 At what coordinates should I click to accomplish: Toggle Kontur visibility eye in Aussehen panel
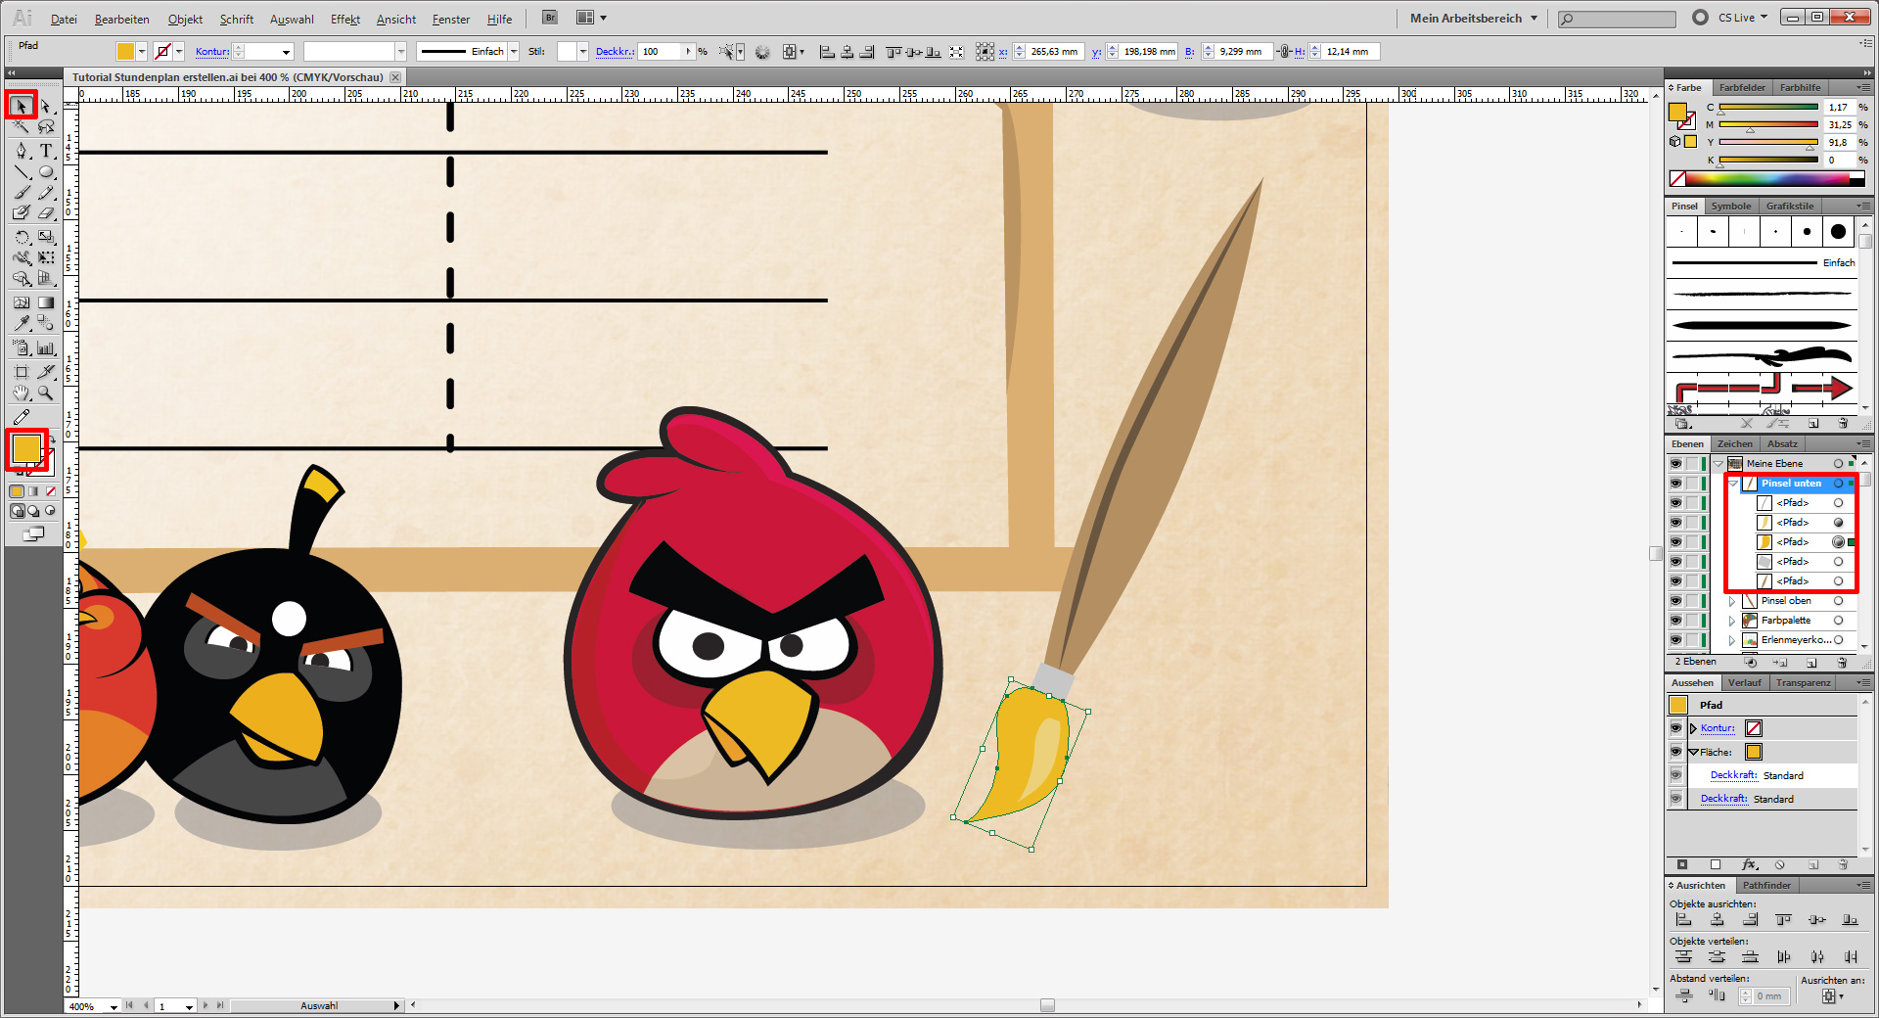pos(1675,728)
